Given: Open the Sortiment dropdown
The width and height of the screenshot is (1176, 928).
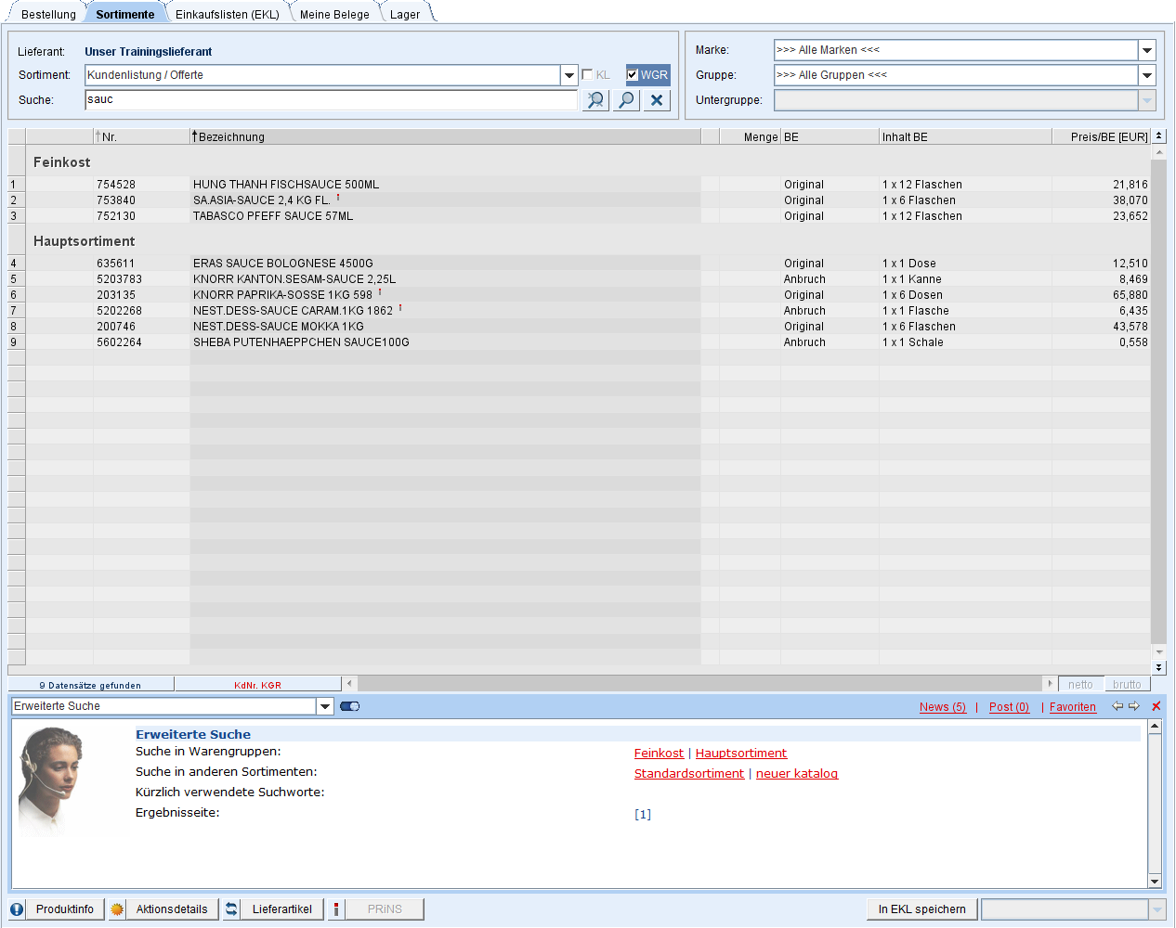Looking at the screenshot, I should pyautogui.click(x=569, y=75).
